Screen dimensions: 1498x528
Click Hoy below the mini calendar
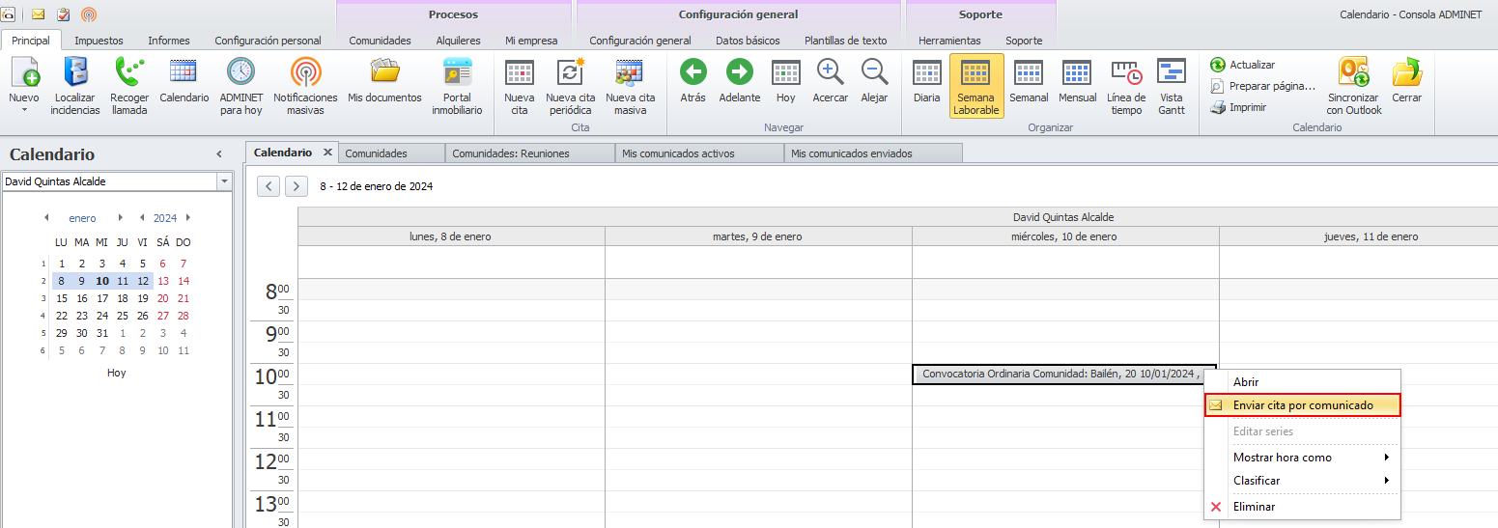[x=116, y=373]
